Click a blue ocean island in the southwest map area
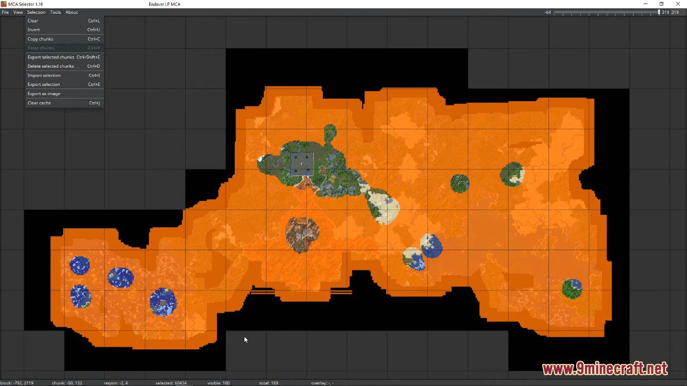 coord(79,265)
